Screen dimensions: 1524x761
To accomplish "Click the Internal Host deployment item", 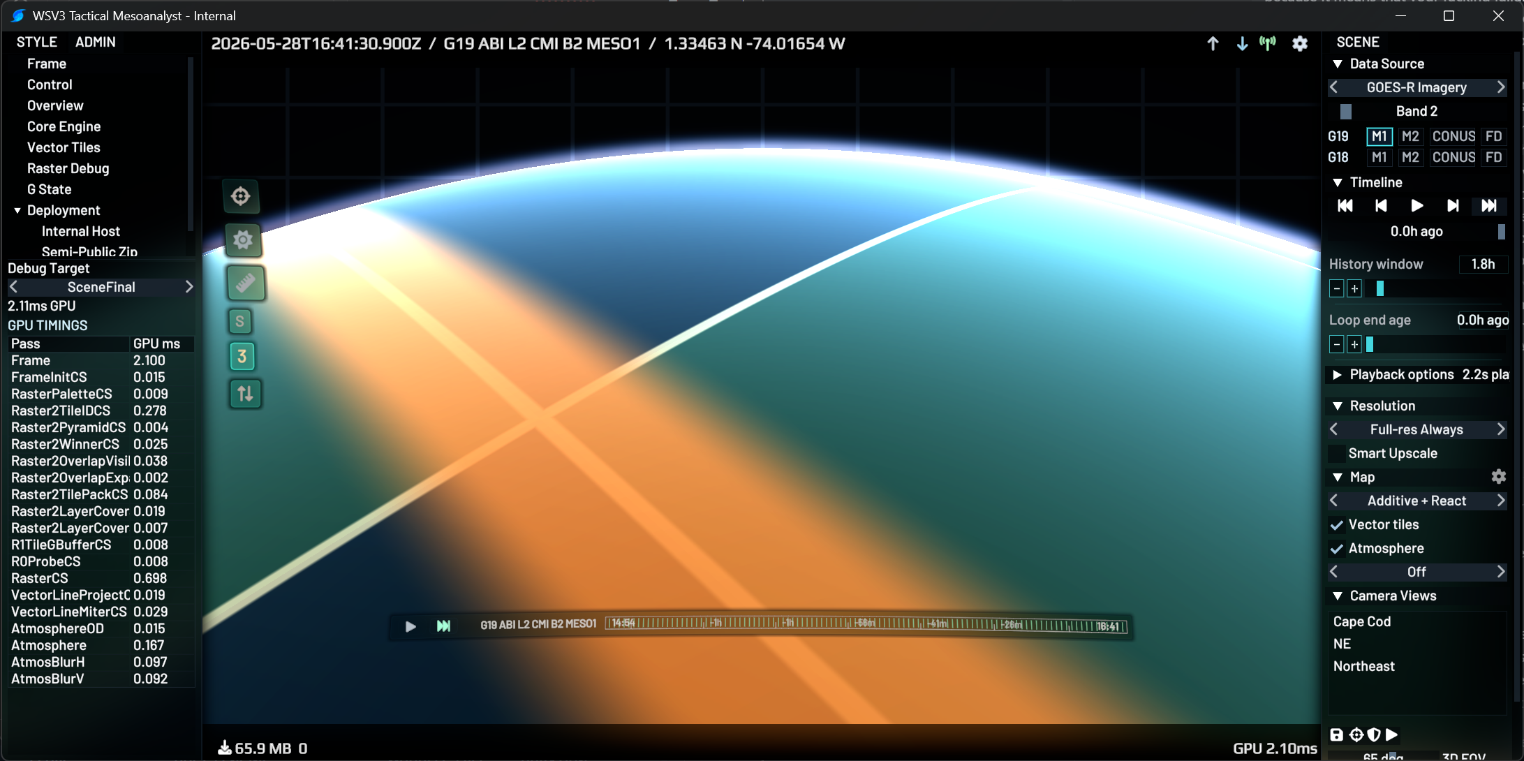I will [x=80, y=231].
